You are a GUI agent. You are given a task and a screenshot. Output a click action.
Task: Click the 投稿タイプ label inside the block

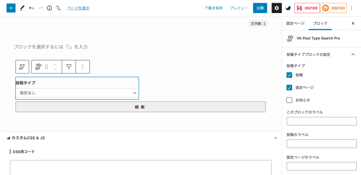25,83
